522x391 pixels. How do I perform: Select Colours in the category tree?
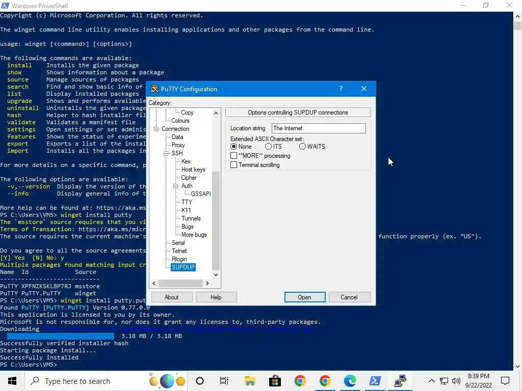(180, 121)
